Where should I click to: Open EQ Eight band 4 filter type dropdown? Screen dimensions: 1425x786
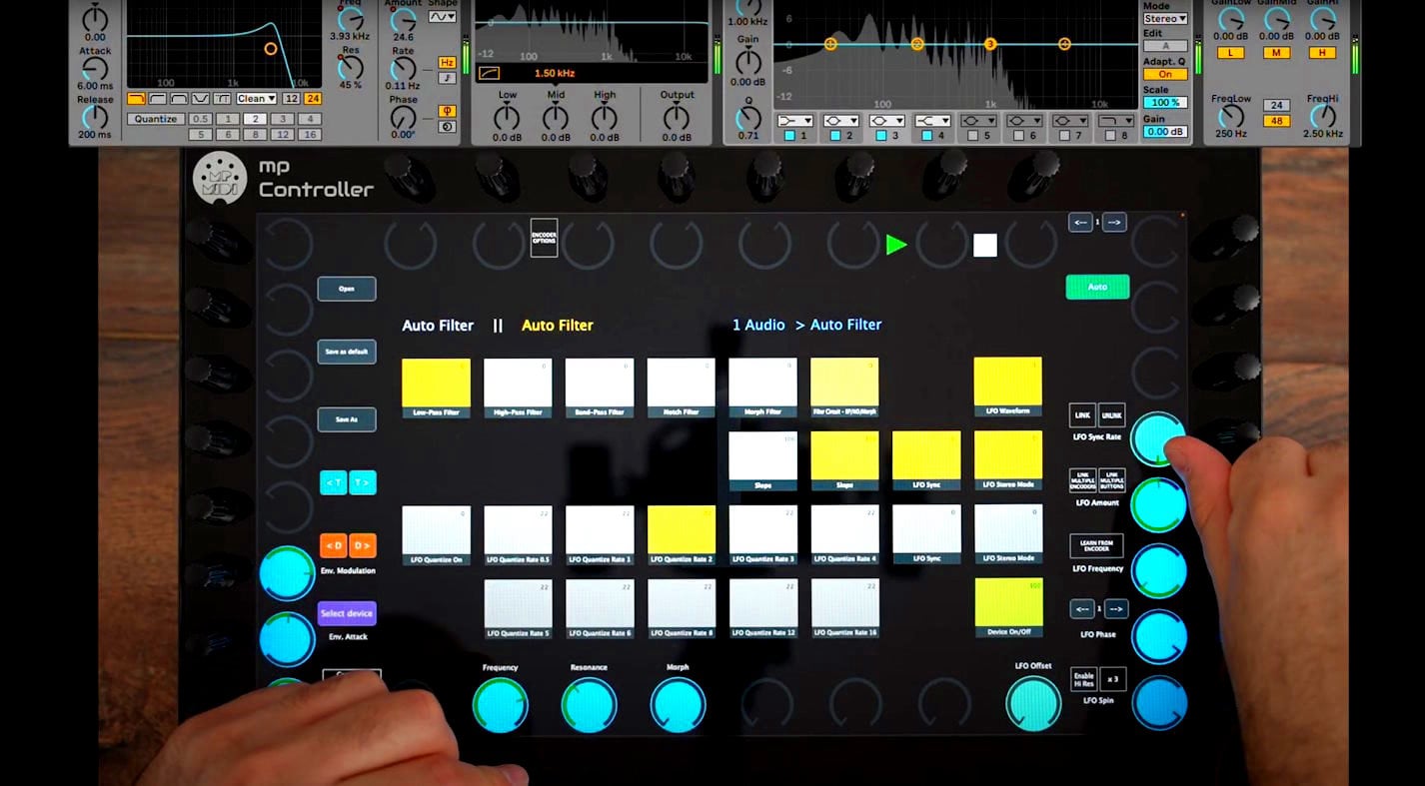932,120
